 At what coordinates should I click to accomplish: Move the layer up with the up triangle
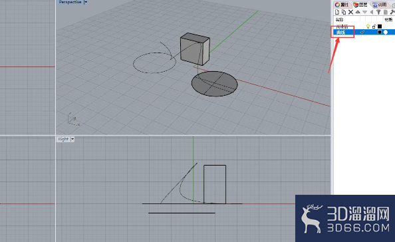(358, 12)
